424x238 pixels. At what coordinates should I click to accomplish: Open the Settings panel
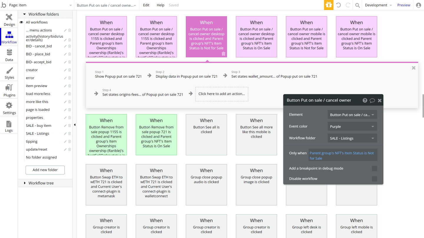click(x=9, y=108)
